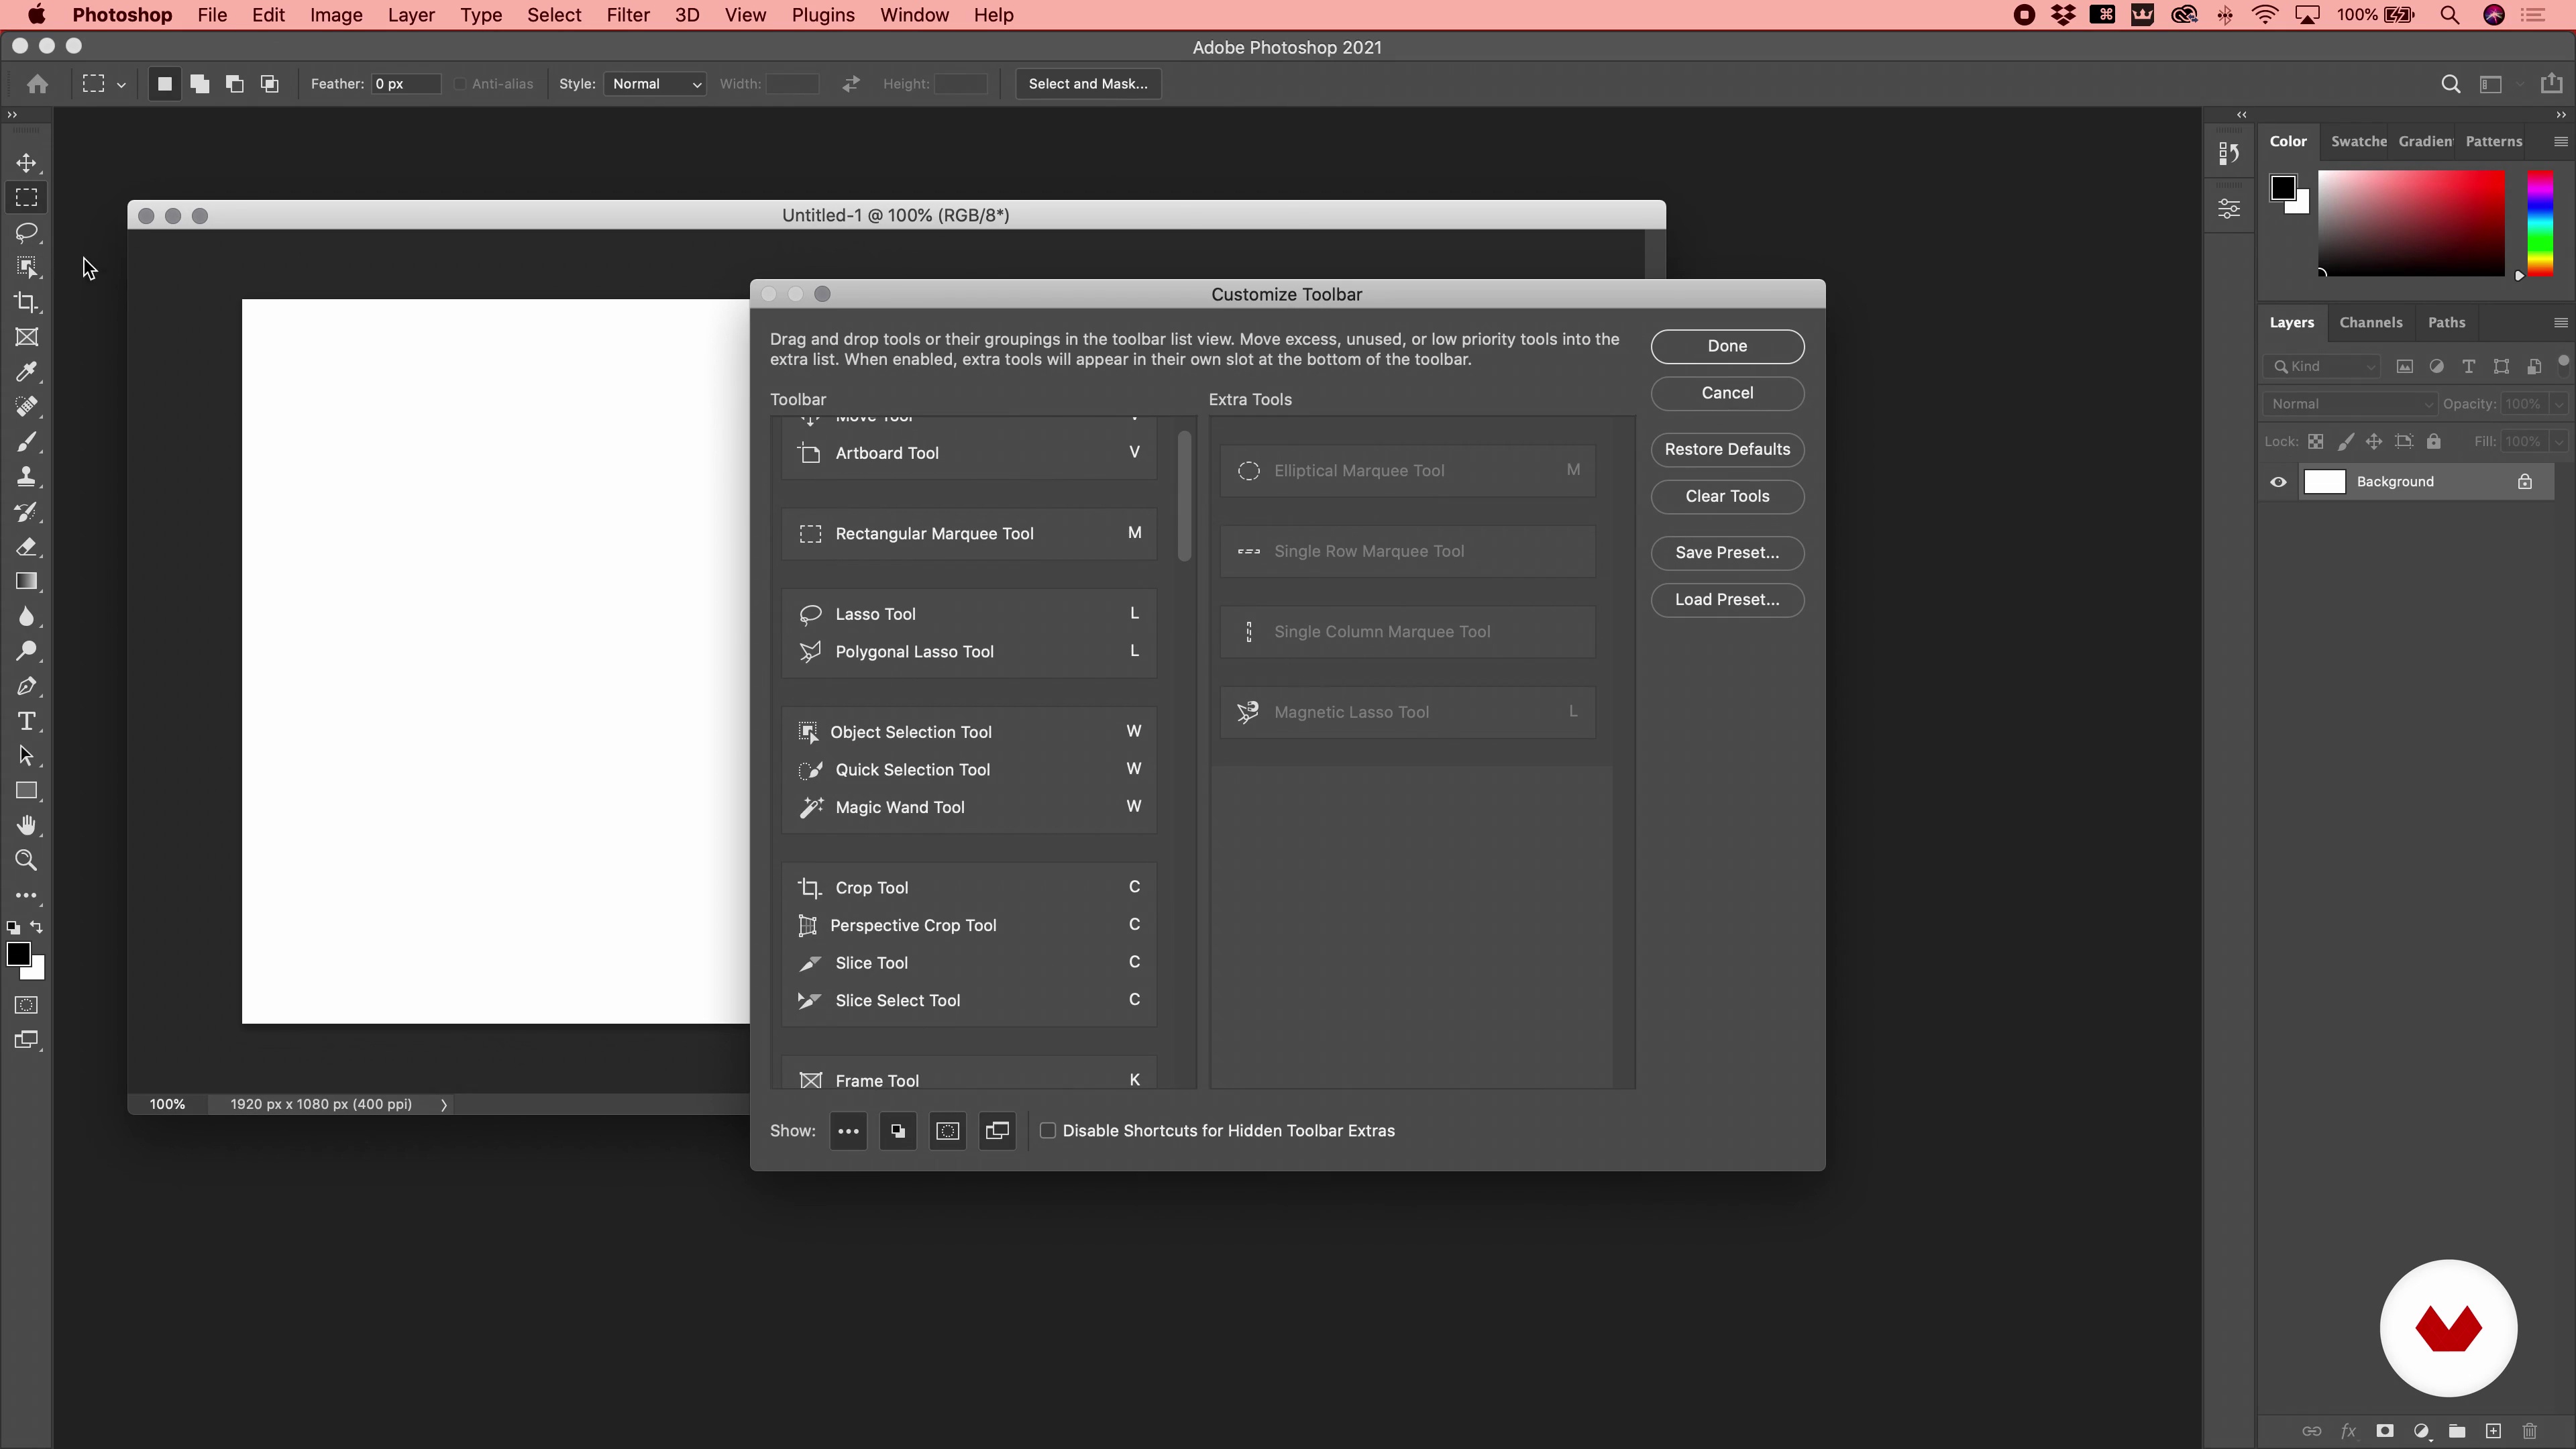Click Load Preset button
This screenshot has width=2576, height=1449.
tap(1727, 599)
